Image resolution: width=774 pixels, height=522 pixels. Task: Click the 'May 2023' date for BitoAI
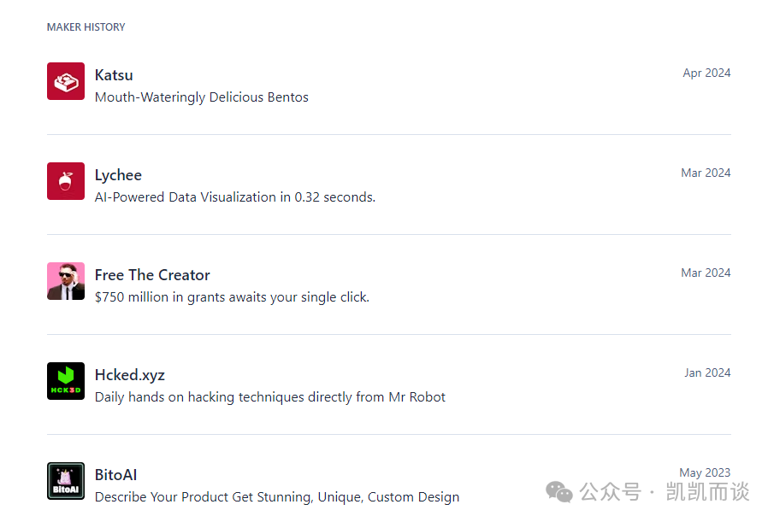tap(705, 472)
